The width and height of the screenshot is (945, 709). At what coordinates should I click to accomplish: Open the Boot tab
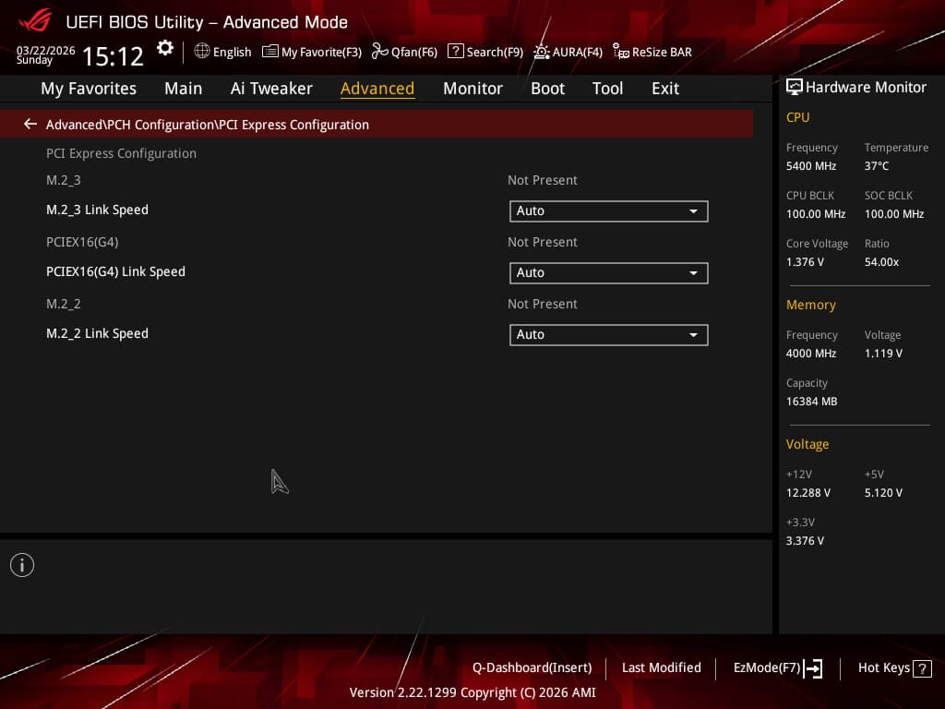point(547,89)
